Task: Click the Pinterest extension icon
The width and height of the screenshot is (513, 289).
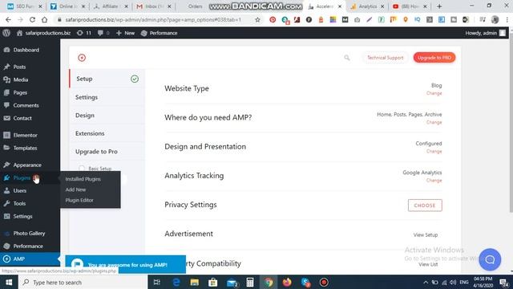Action: point(273,19)
